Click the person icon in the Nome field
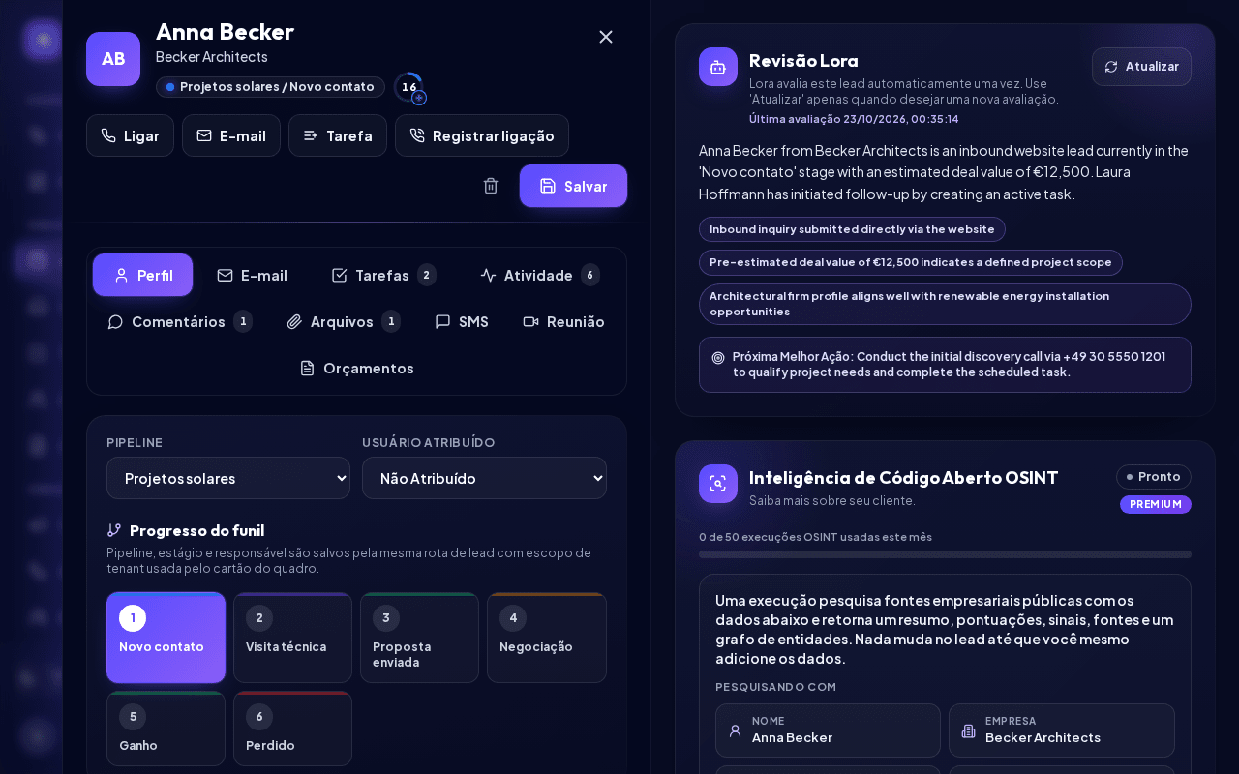1239x774 pixels. pyautogui.click(x=736, y=730)
